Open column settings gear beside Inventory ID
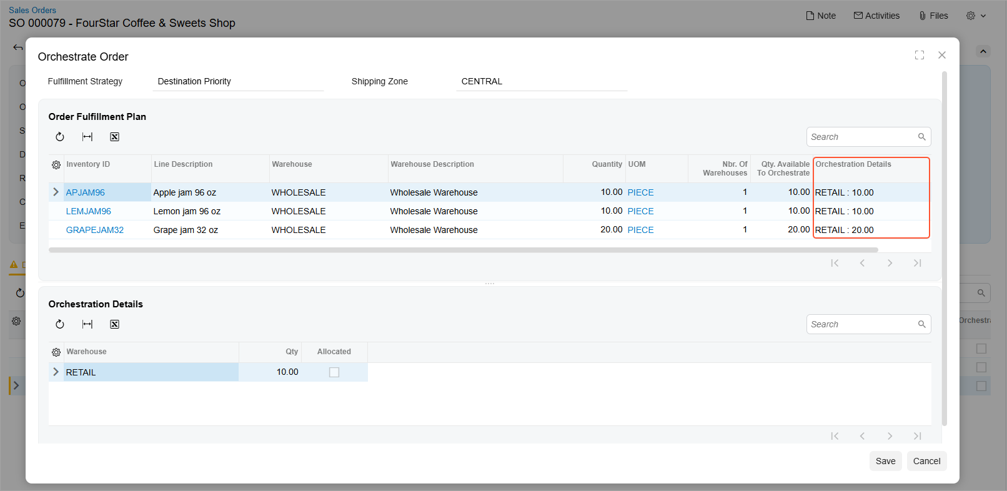This screenshot has width=1007, height=491. click(x=56, y=165)
